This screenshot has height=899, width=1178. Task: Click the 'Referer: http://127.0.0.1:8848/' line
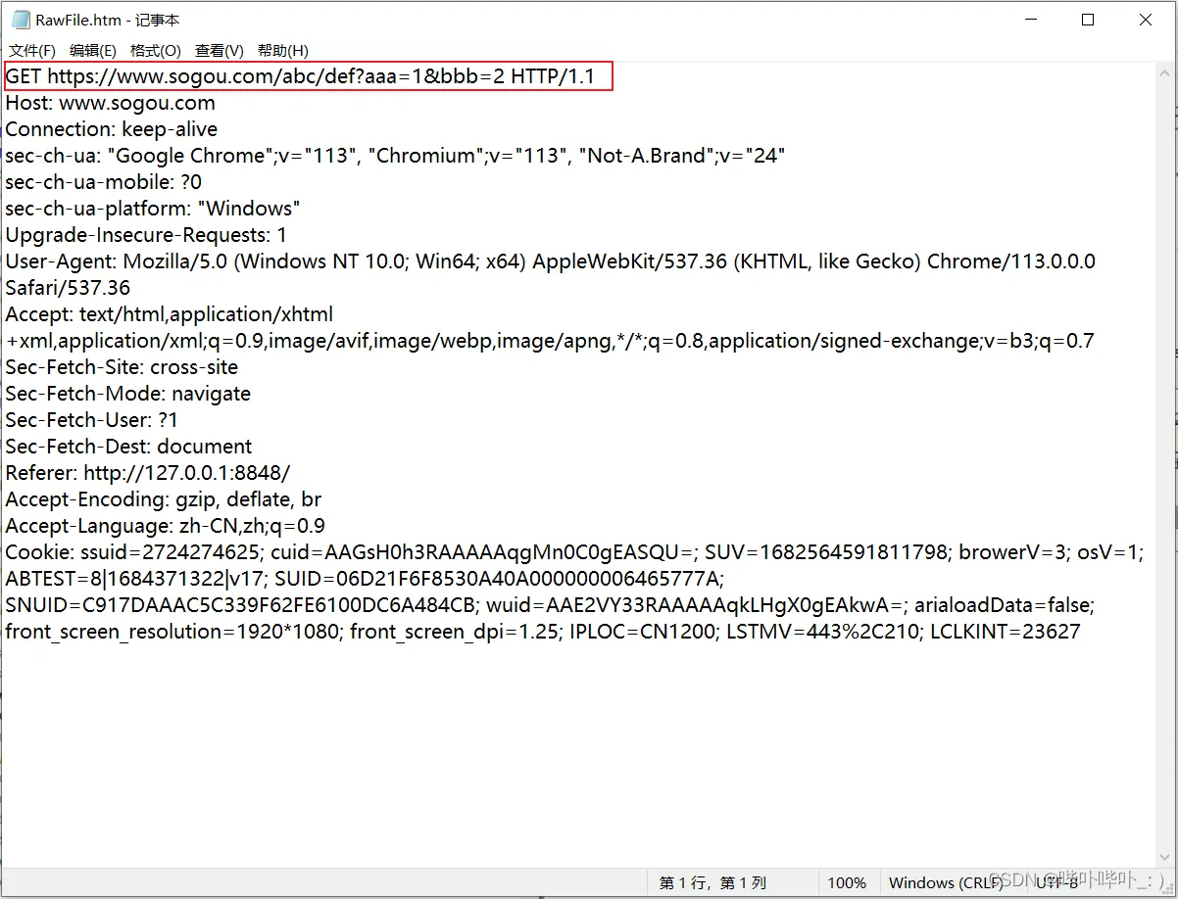click(148, 473)
